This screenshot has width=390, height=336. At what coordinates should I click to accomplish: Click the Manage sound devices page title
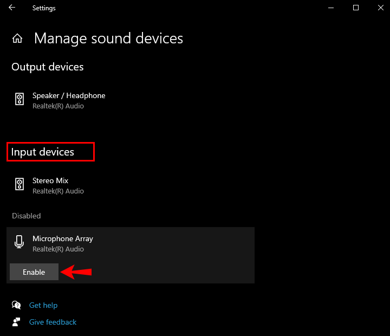[x=108, y=38]
